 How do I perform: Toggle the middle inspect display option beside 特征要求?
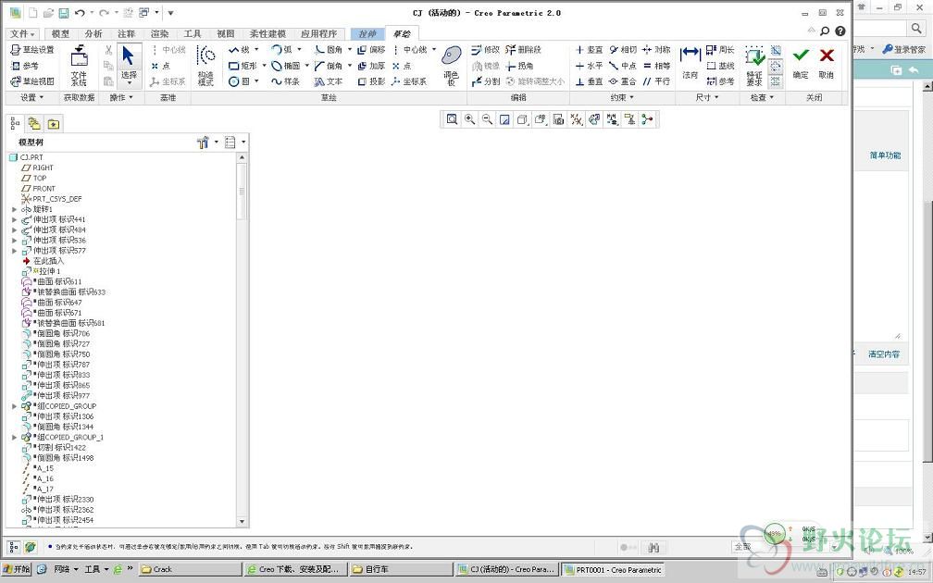click(x=776, y=66)
